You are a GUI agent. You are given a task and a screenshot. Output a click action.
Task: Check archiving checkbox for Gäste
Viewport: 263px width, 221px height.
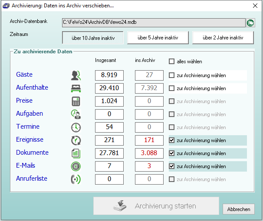pos(172,75)
